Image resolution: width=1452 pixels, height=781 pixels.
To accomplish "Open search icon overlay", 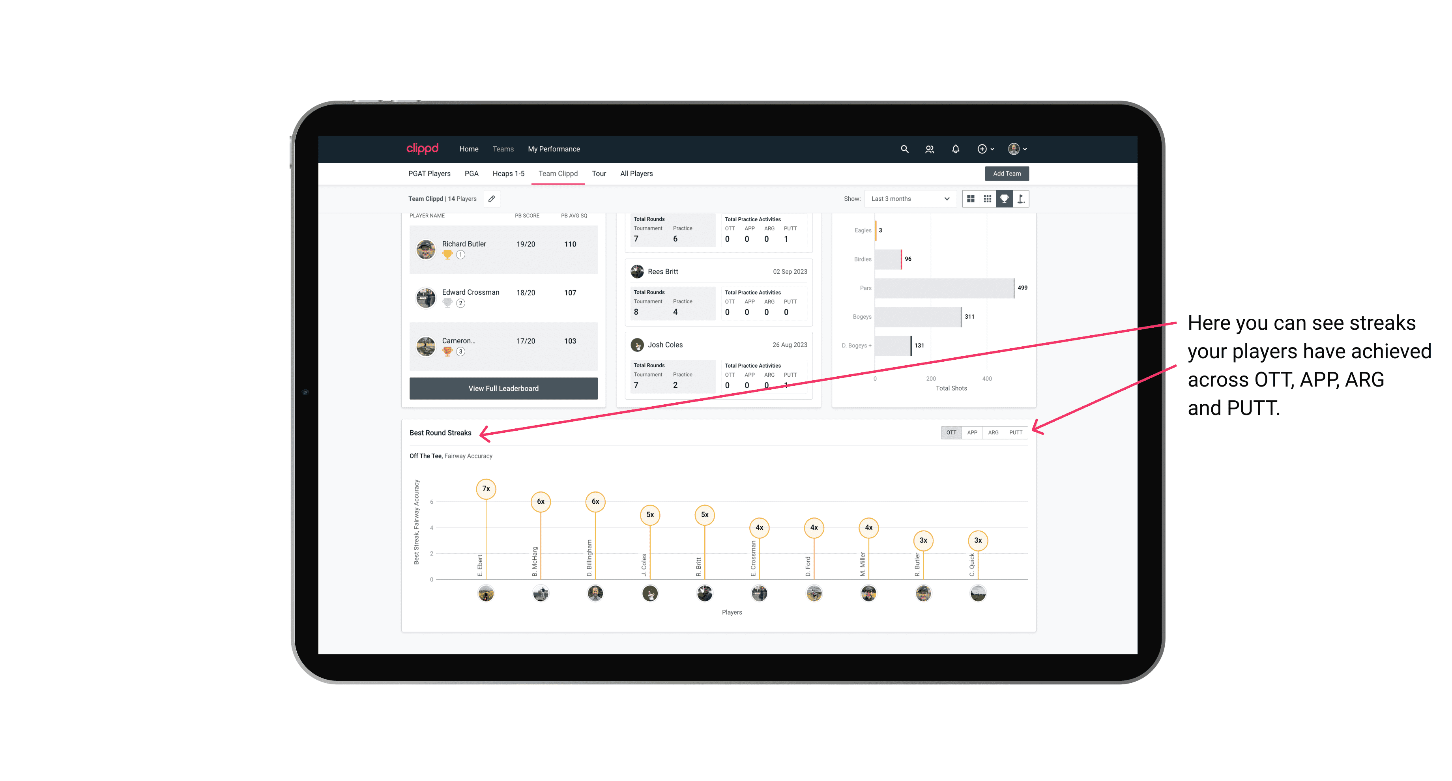I will coord(902,149).
